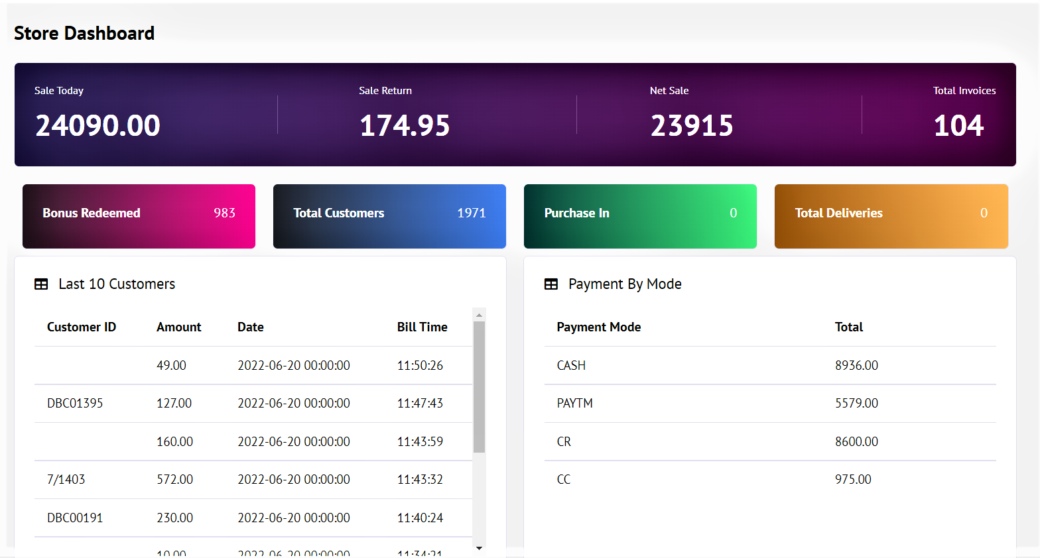Click the amount 230.00
Image resolution: width=1040 pixels, height=558 pixels.
click(174, 518)
